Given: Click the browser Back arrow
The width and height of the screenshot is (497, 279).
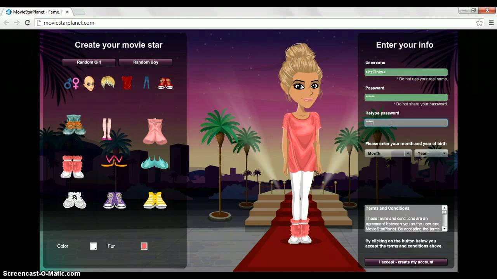Looking at the screenshot, I should [7, 23].
